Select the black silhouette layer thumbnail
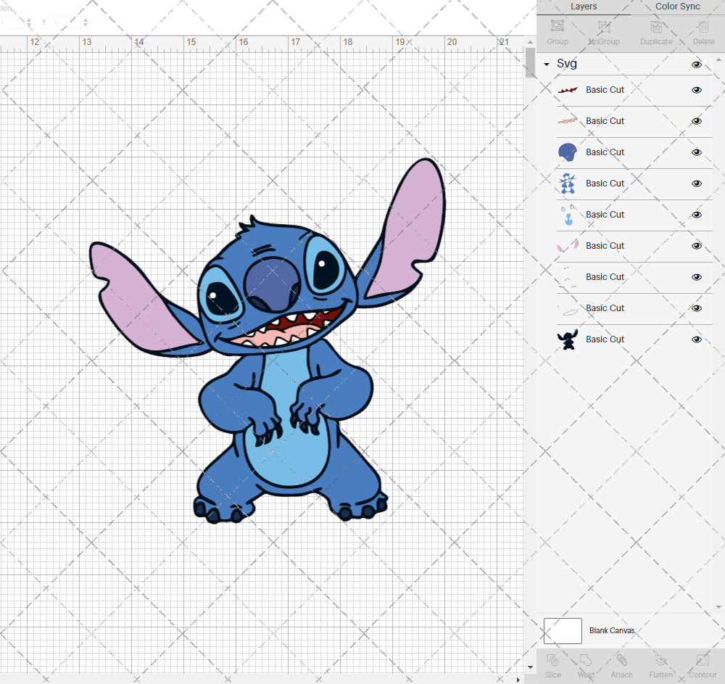 568,339
